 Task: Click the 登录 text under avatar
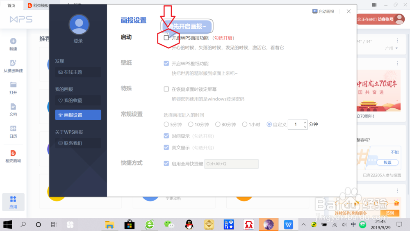78,41
